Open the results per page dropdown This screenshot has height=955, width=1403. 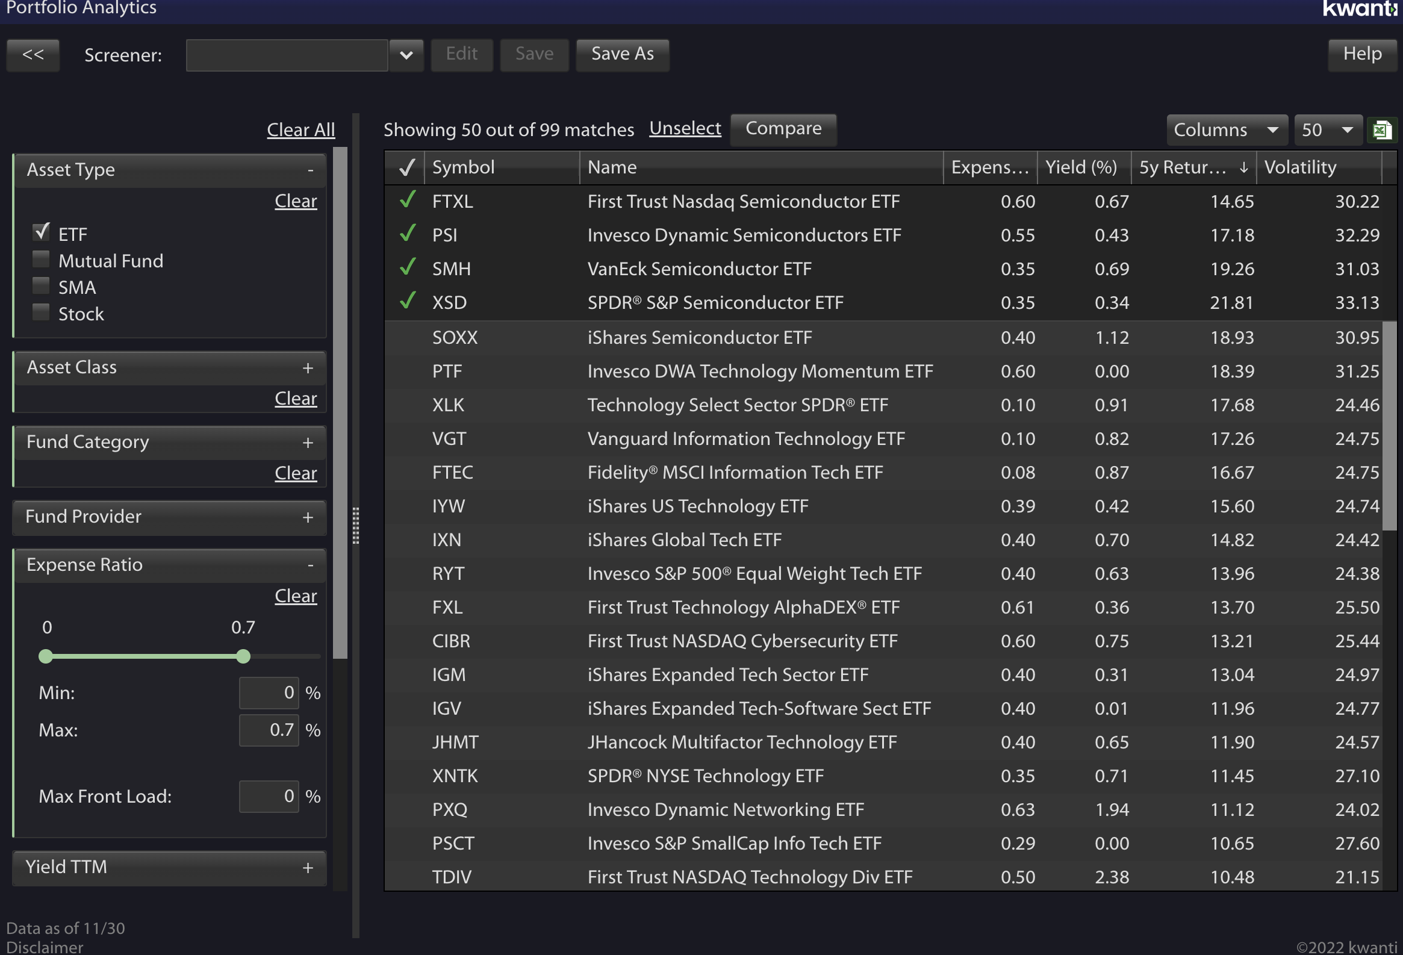(1327, 129)
